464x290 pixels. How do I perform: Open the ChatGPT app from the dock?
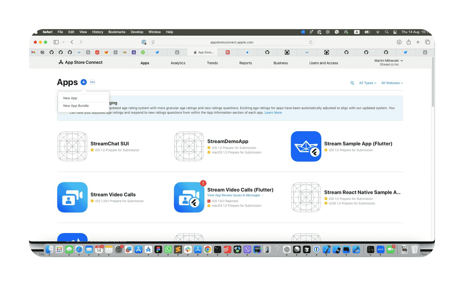[x=287, y=249]
